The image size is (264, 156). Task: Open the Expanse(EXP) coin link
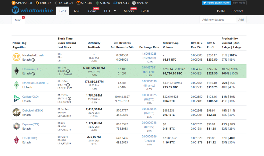pos(31,124)
